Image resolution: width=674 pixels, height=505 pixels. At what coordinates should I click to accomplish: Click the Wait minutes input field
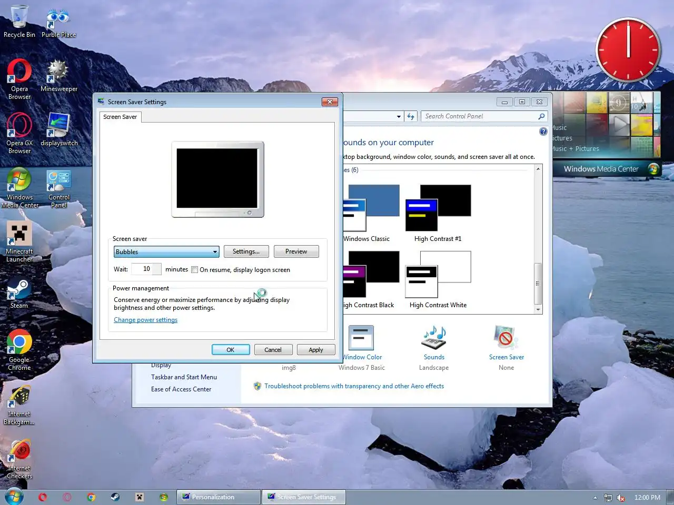pyautogui.click(x=146, y=269)
